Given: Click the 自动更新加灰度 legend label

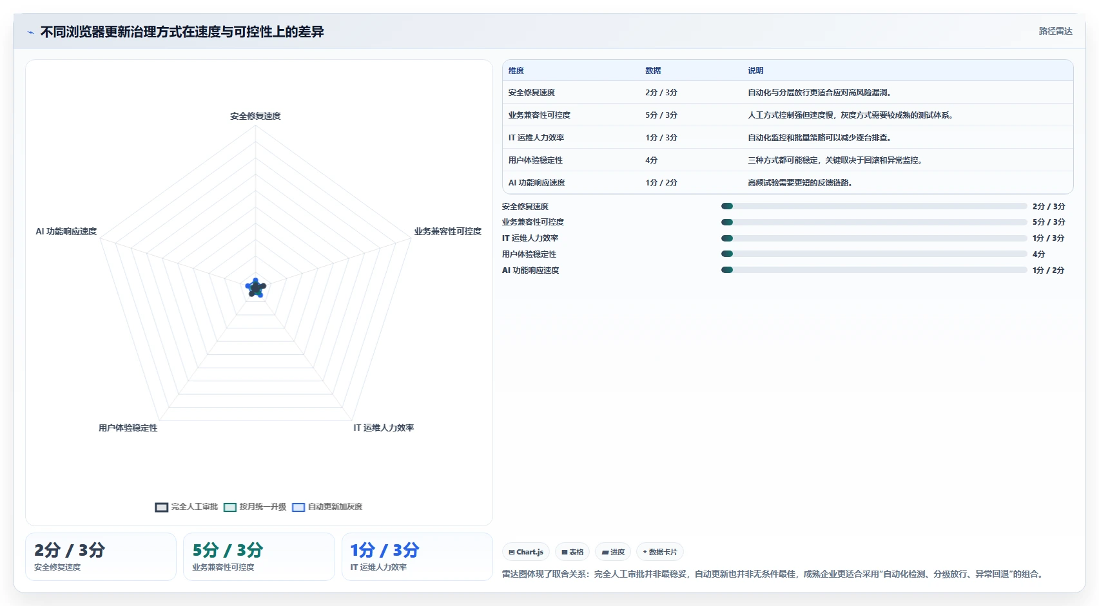Looking at the screenshot, I should pos(335,507).
